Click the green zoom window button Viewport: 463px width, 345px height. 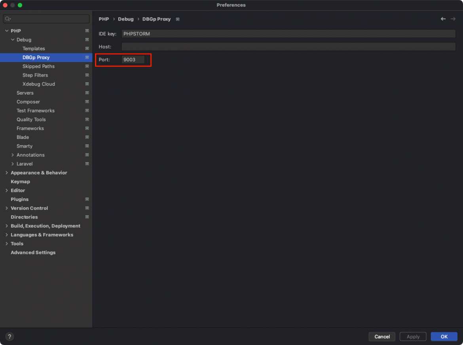(20, 5)
